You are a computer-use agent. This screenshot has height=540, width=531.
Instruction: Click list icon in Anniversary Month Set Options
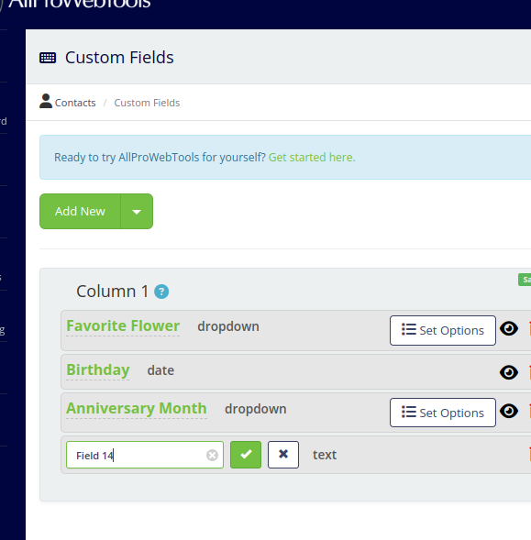(x=409, y=412)
